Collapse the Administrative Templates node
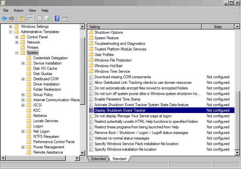 tap(10, 32)
